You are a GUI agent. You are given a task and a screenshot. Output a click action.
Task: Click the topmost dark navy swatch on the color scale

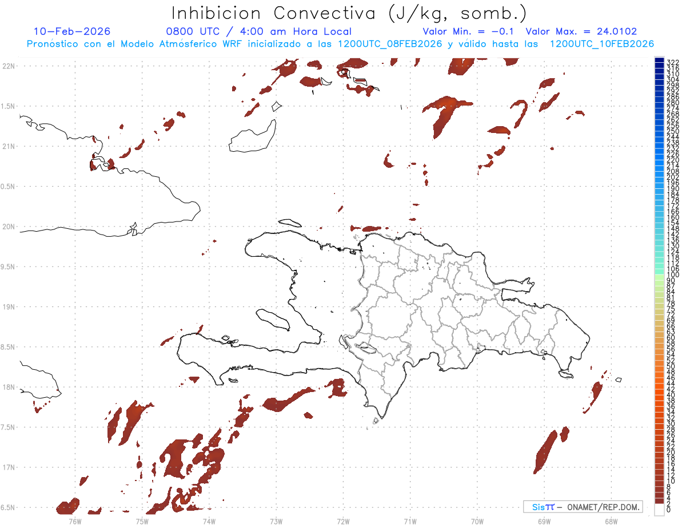[x=659, y=60]
